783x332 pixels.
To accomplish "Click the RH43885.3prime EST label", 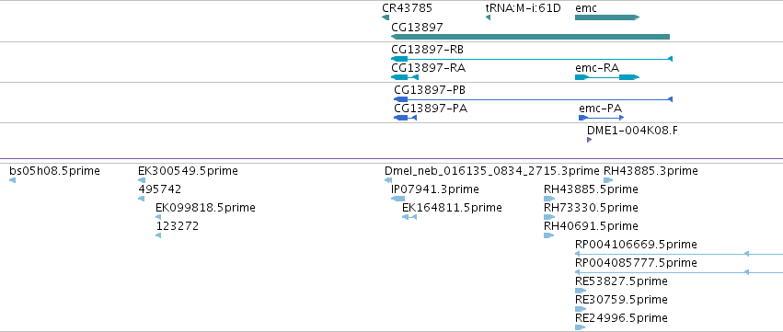I will [651, 171].
